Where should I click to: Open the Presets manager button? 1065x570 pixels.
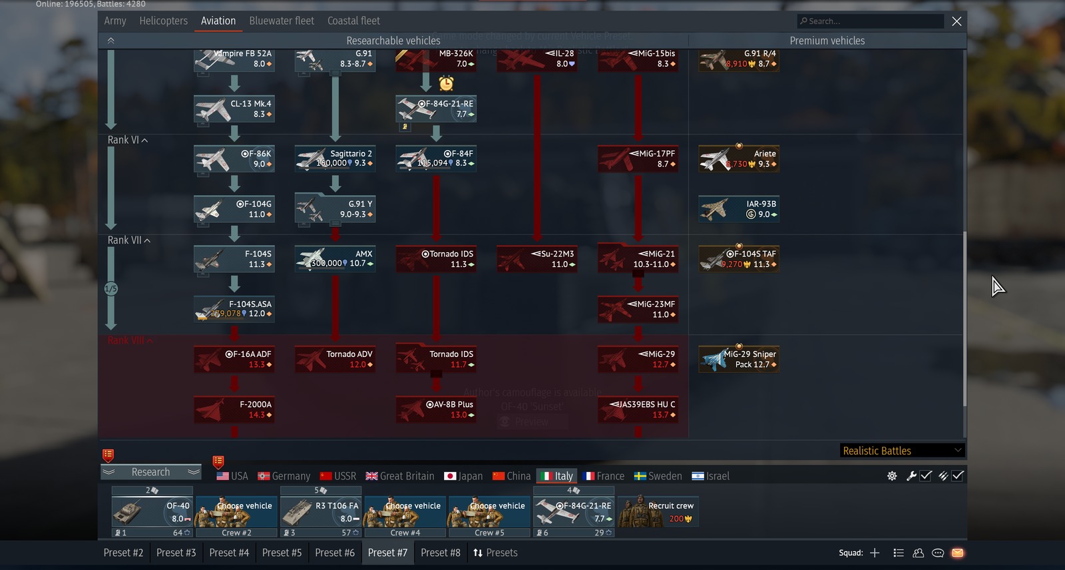[x=495, y=553]
